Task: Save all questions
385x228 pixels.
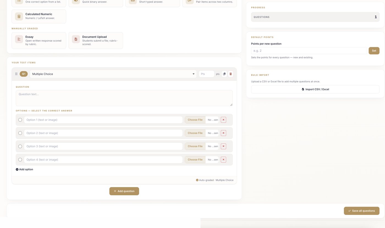Action: (362, 211)
